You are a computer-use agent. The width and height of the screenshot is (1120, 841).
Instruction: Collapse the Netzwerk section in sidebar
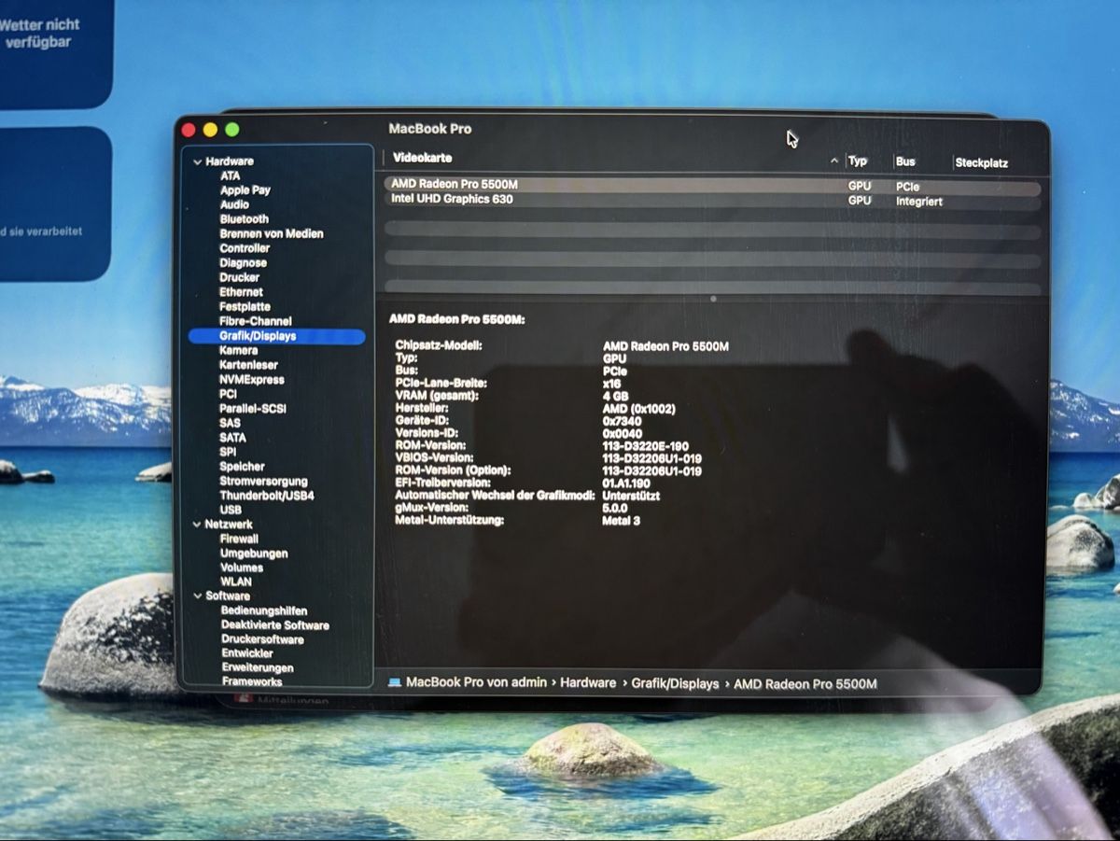197,525
